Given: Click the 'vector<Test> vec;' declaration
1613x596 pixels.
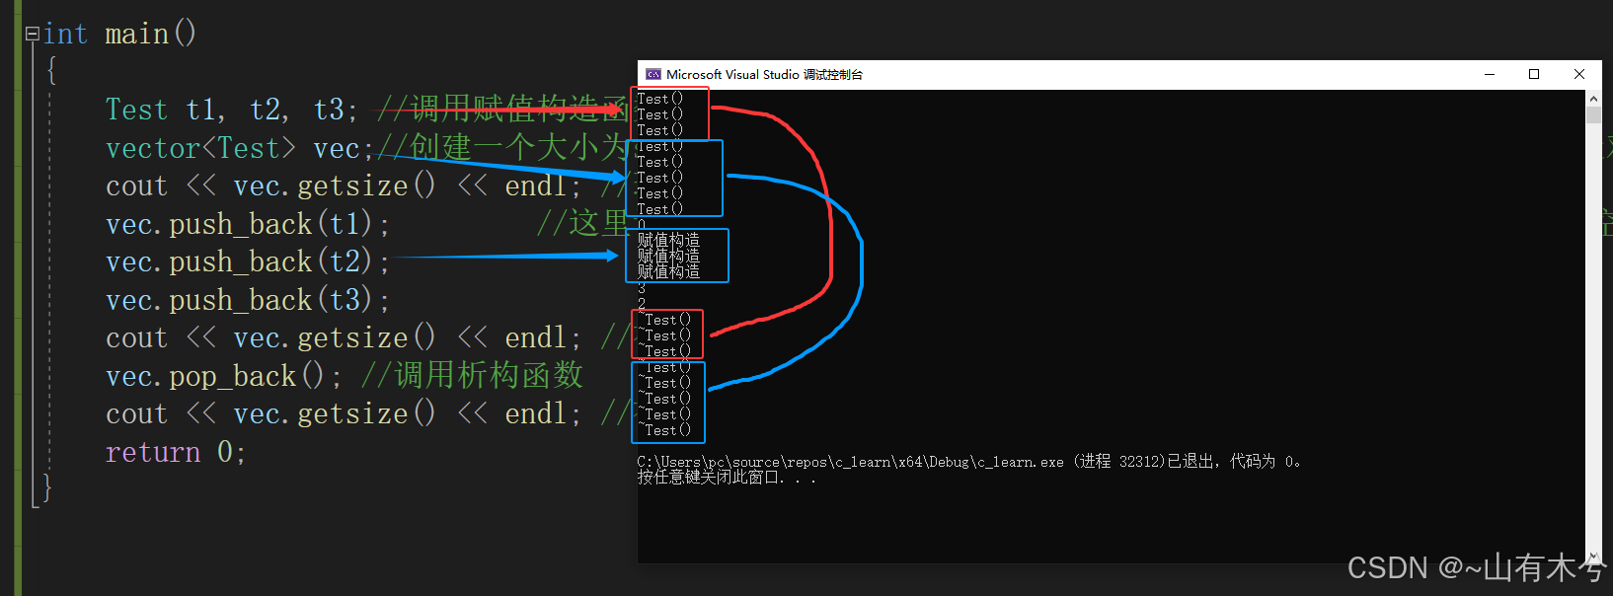Looking at the screenshot, I should click(239, 148).
